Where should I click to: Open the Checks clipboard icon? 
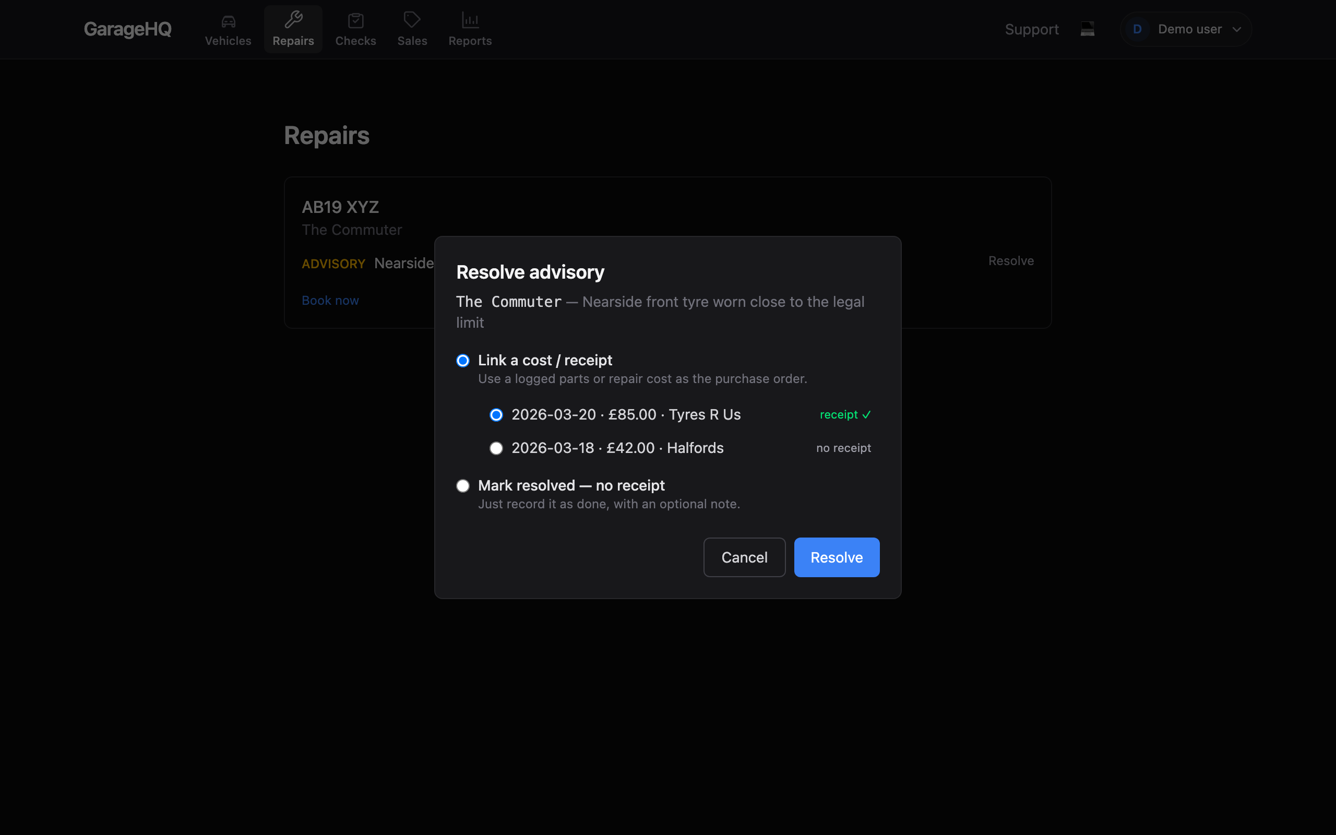[x=355, y=21]
